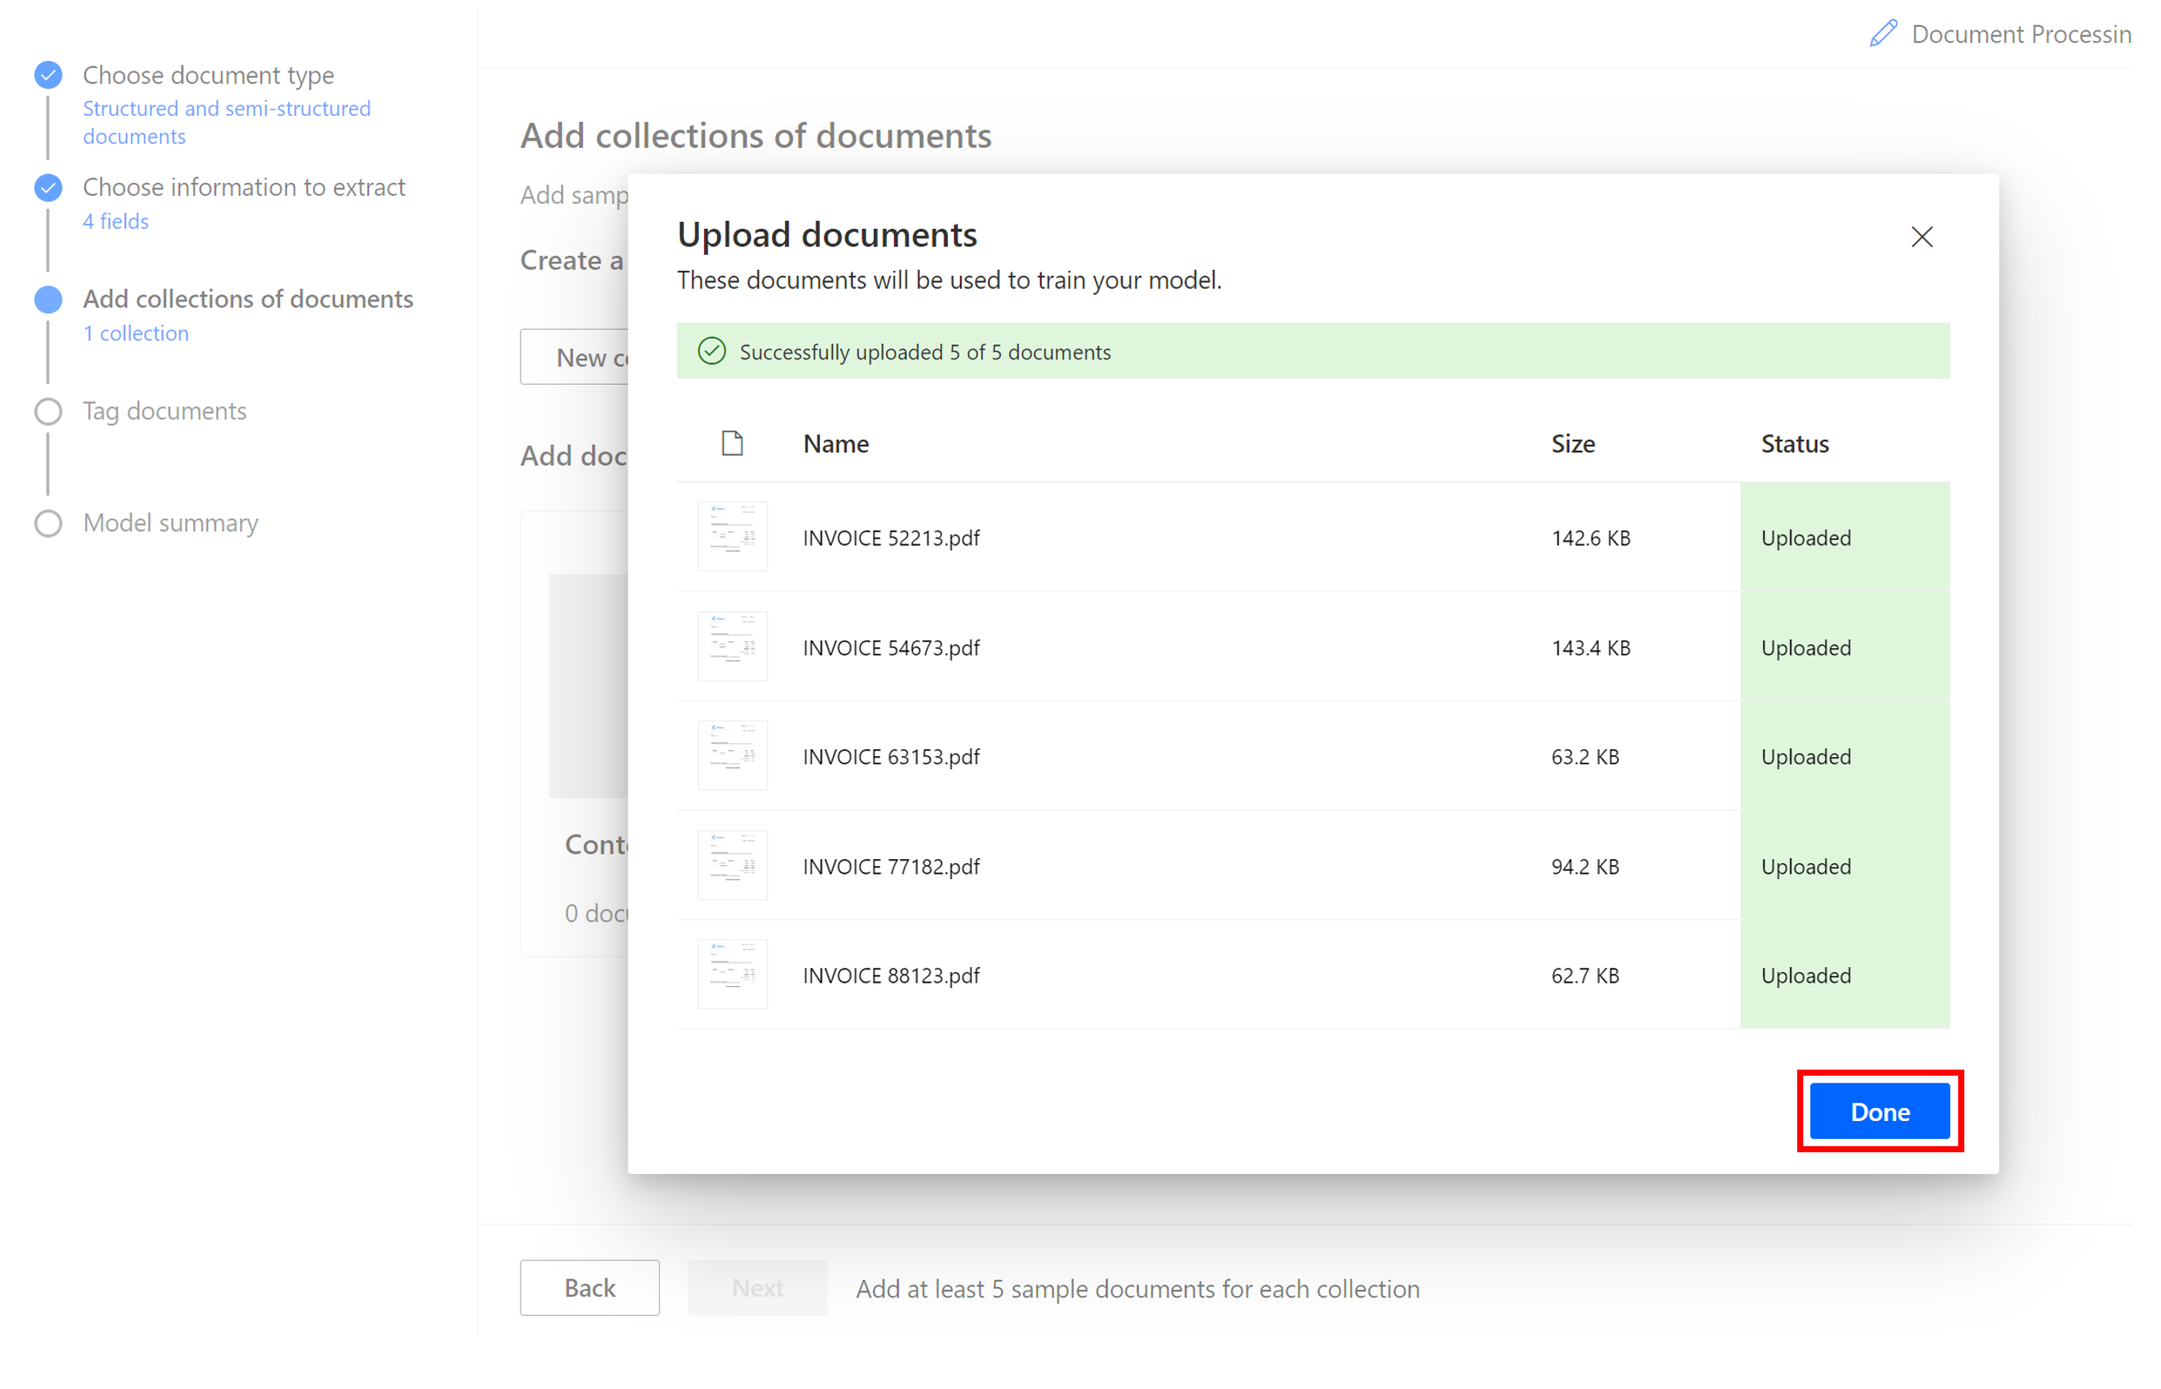Image resolution: width=2161 pixels, height=1389 pixels.
Task: Click the Back button
Action: pyautogui.click(x=589, y=1287)
